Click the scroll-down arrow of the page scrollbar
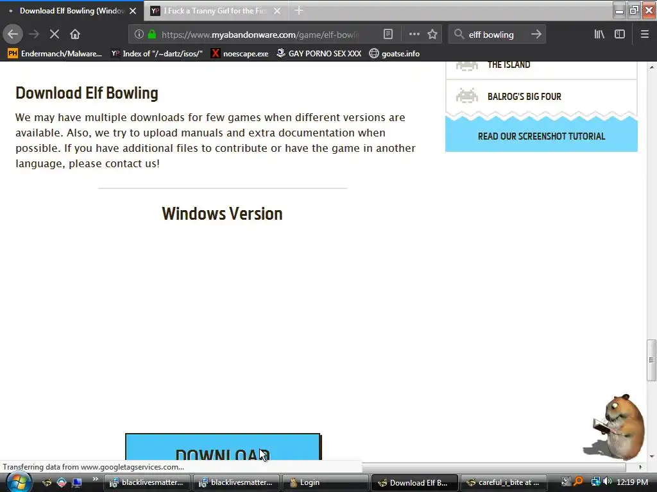The image size is (657, 492). [651, 456]
